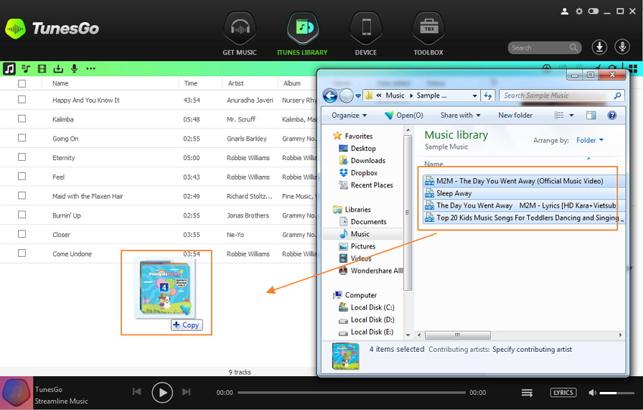Image resolution: width=643 pixels, height=410 pixels.
Task: Select Downloads in Favorites
Action: point(362,161)
